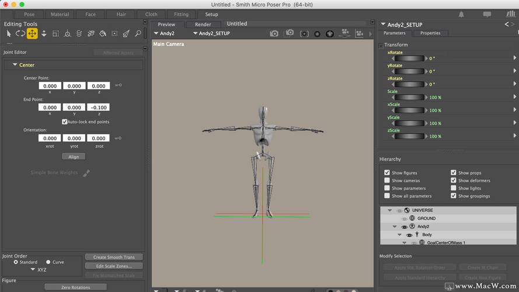Viewport: 519px width, 292px height.
Task: Select the magnifier zoom tool
Action: pyautogui.click(x=138, y=34)
